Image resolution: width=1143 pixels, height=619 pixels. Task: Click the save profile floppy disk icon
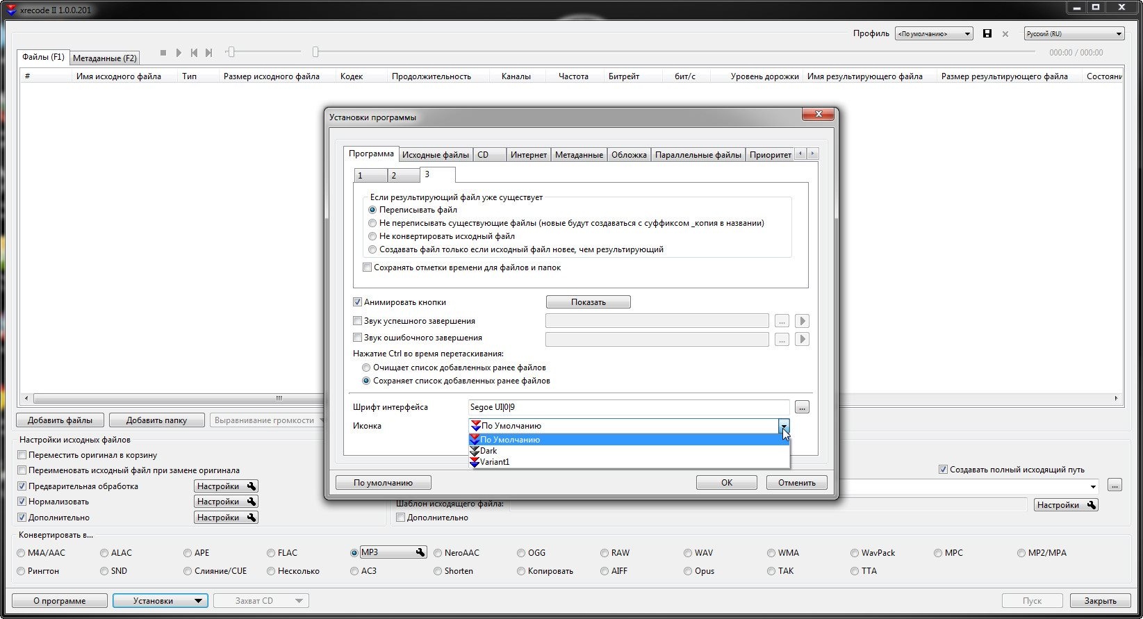[x=987, y=33]
